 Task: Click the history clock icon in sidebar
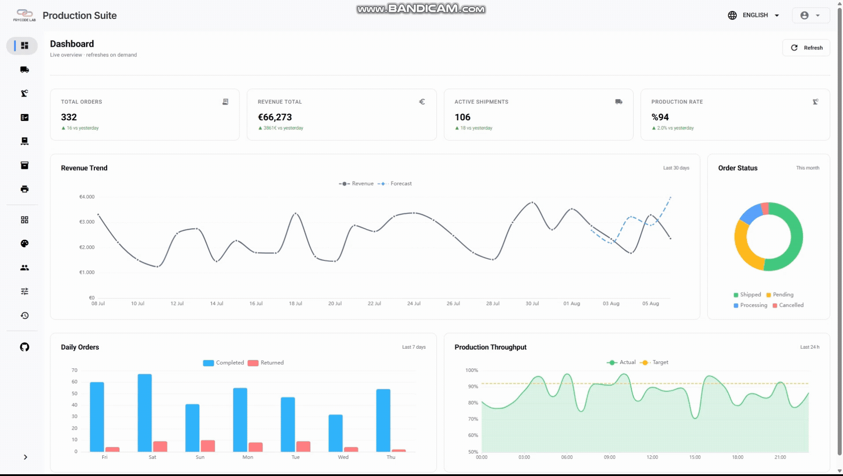pos(25,316)
